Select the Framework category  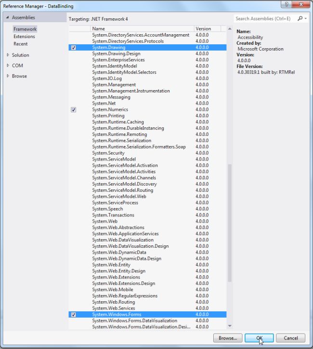[25, 29]
